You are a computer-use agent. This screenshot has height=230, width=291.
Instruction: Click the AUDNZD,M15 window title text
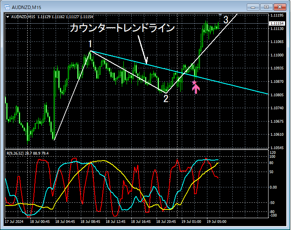26,7
